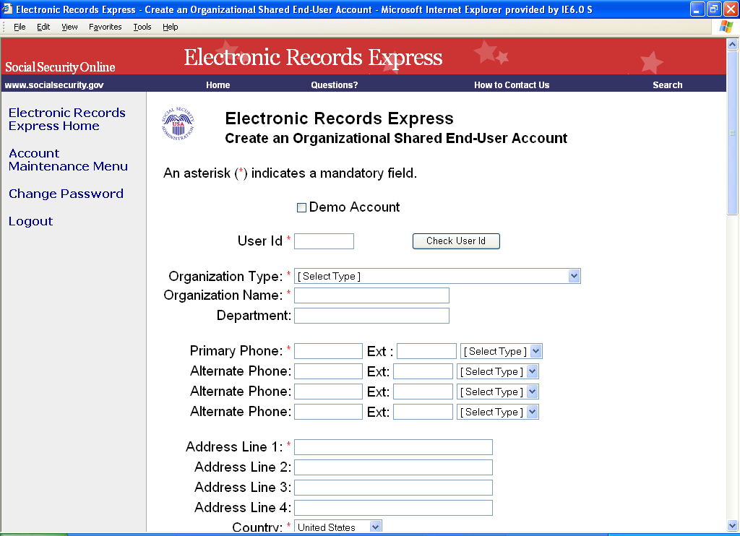The image size is (740, 536).
Task: Click the scroll up arrow
Action: point(733,45)
